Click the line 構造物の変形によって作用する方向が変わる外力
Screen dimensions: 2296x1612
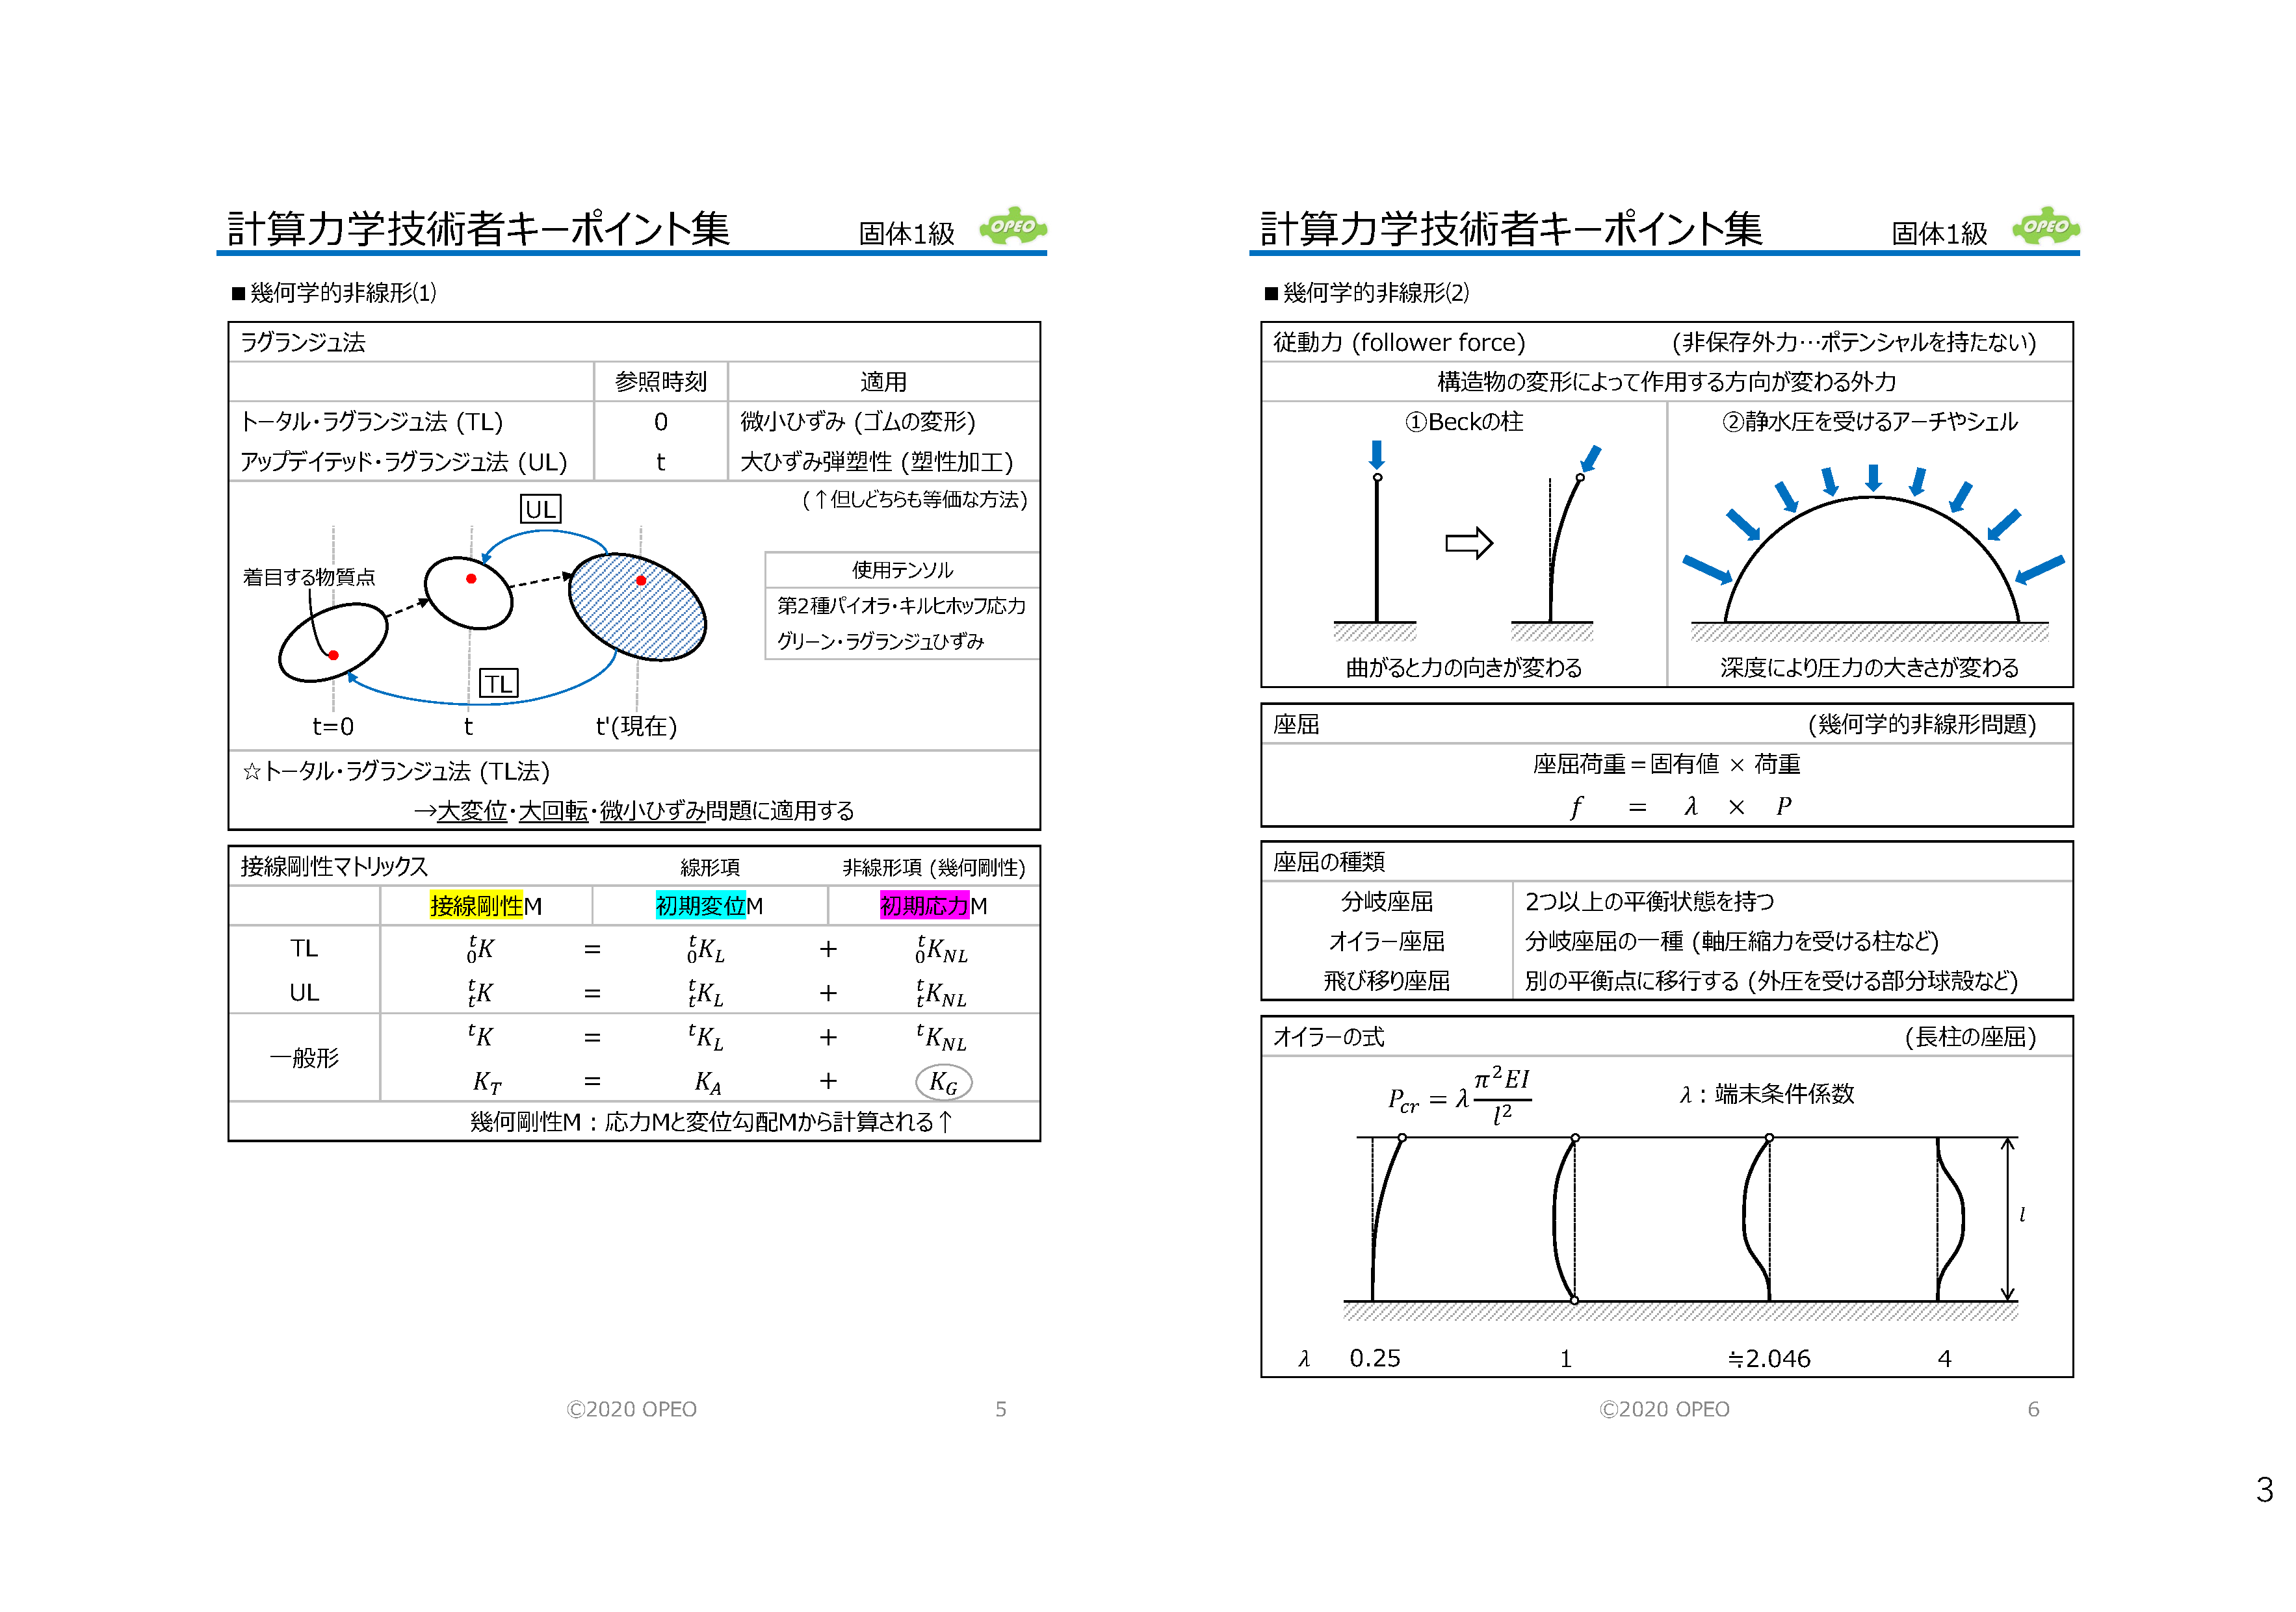(1667, 382)
